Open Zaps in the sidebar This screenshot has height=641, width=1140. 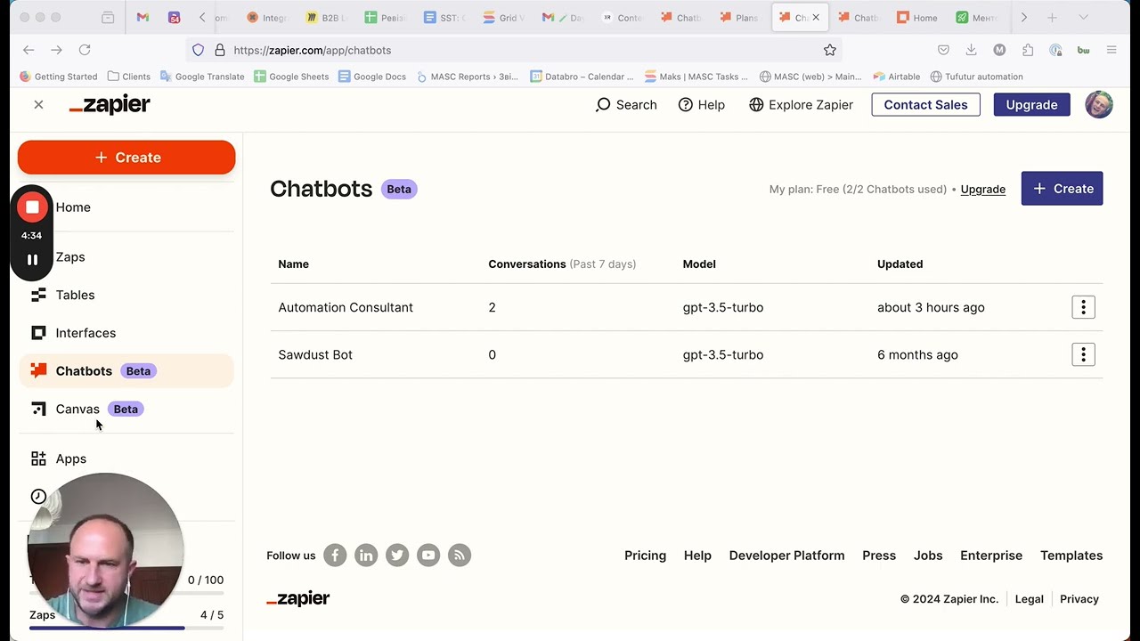tap(70, 257)
